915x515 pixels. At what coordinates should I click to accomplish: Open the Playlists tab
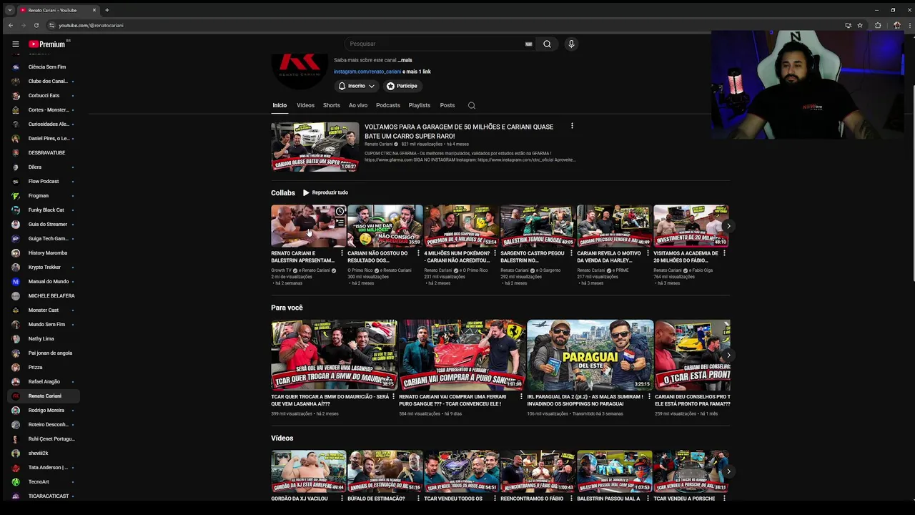[x=420, y=105]
